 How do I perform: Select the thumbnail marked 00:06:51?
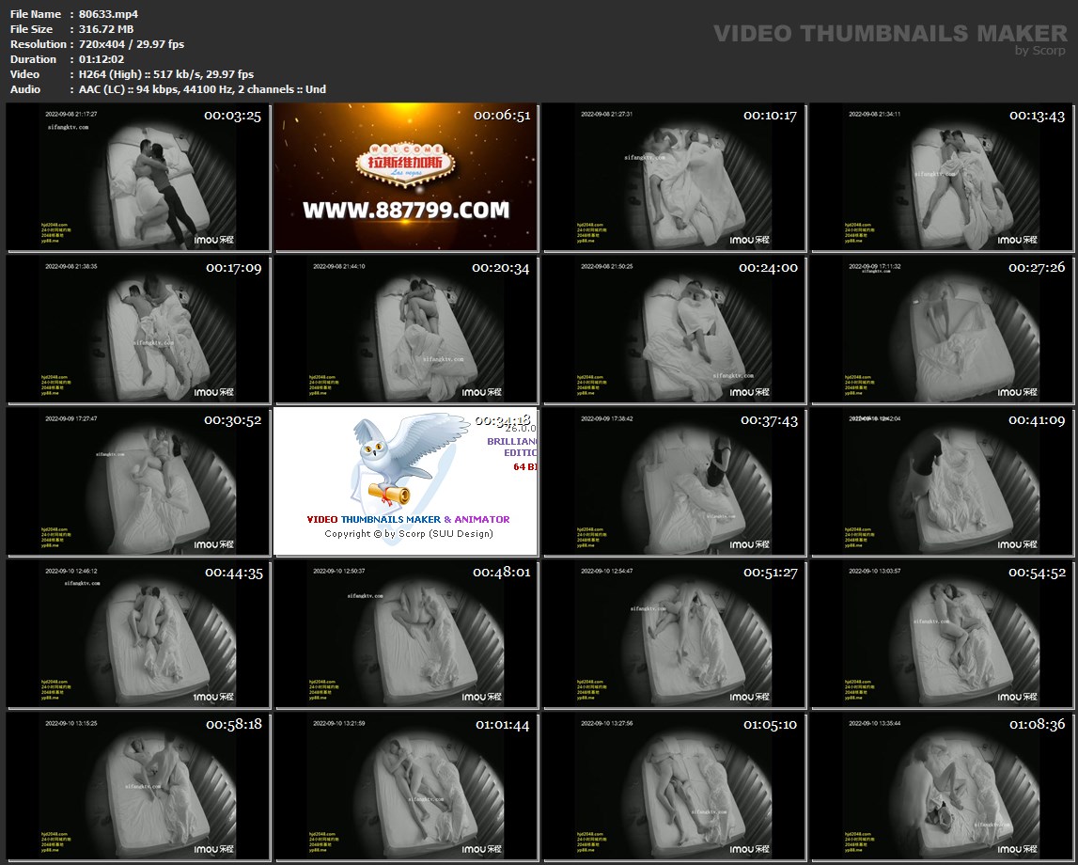coord(406,178)
